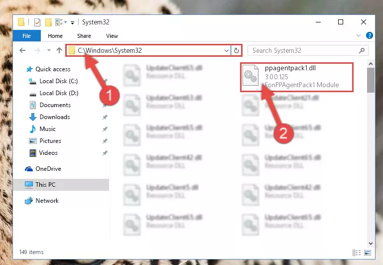The image size is (383, 265).
Task: Select Quick access in navigation pane
Action: click(48, 69)
